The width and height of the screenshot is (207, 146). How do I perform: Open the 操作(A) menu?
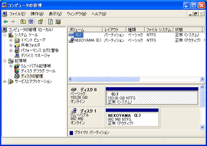pos(37,14)
